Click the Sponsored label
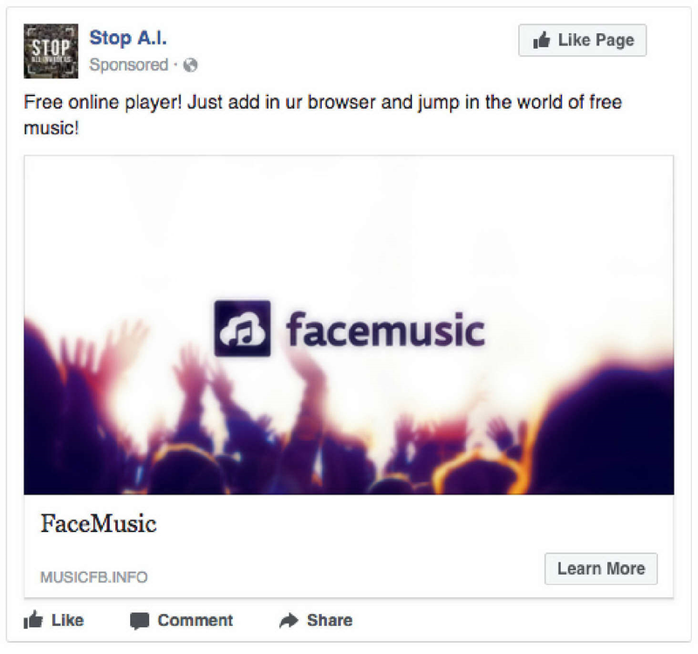The height and width of the screenshot is (654, 698). pyautogui.click(x=128, y=65)
